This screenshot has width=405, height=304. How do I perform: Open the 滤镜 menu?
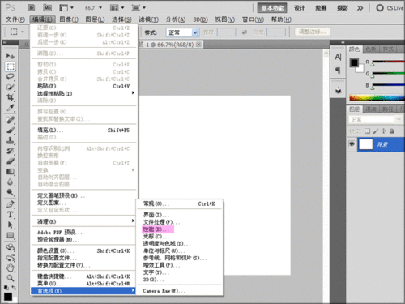(x=148, y=19)
